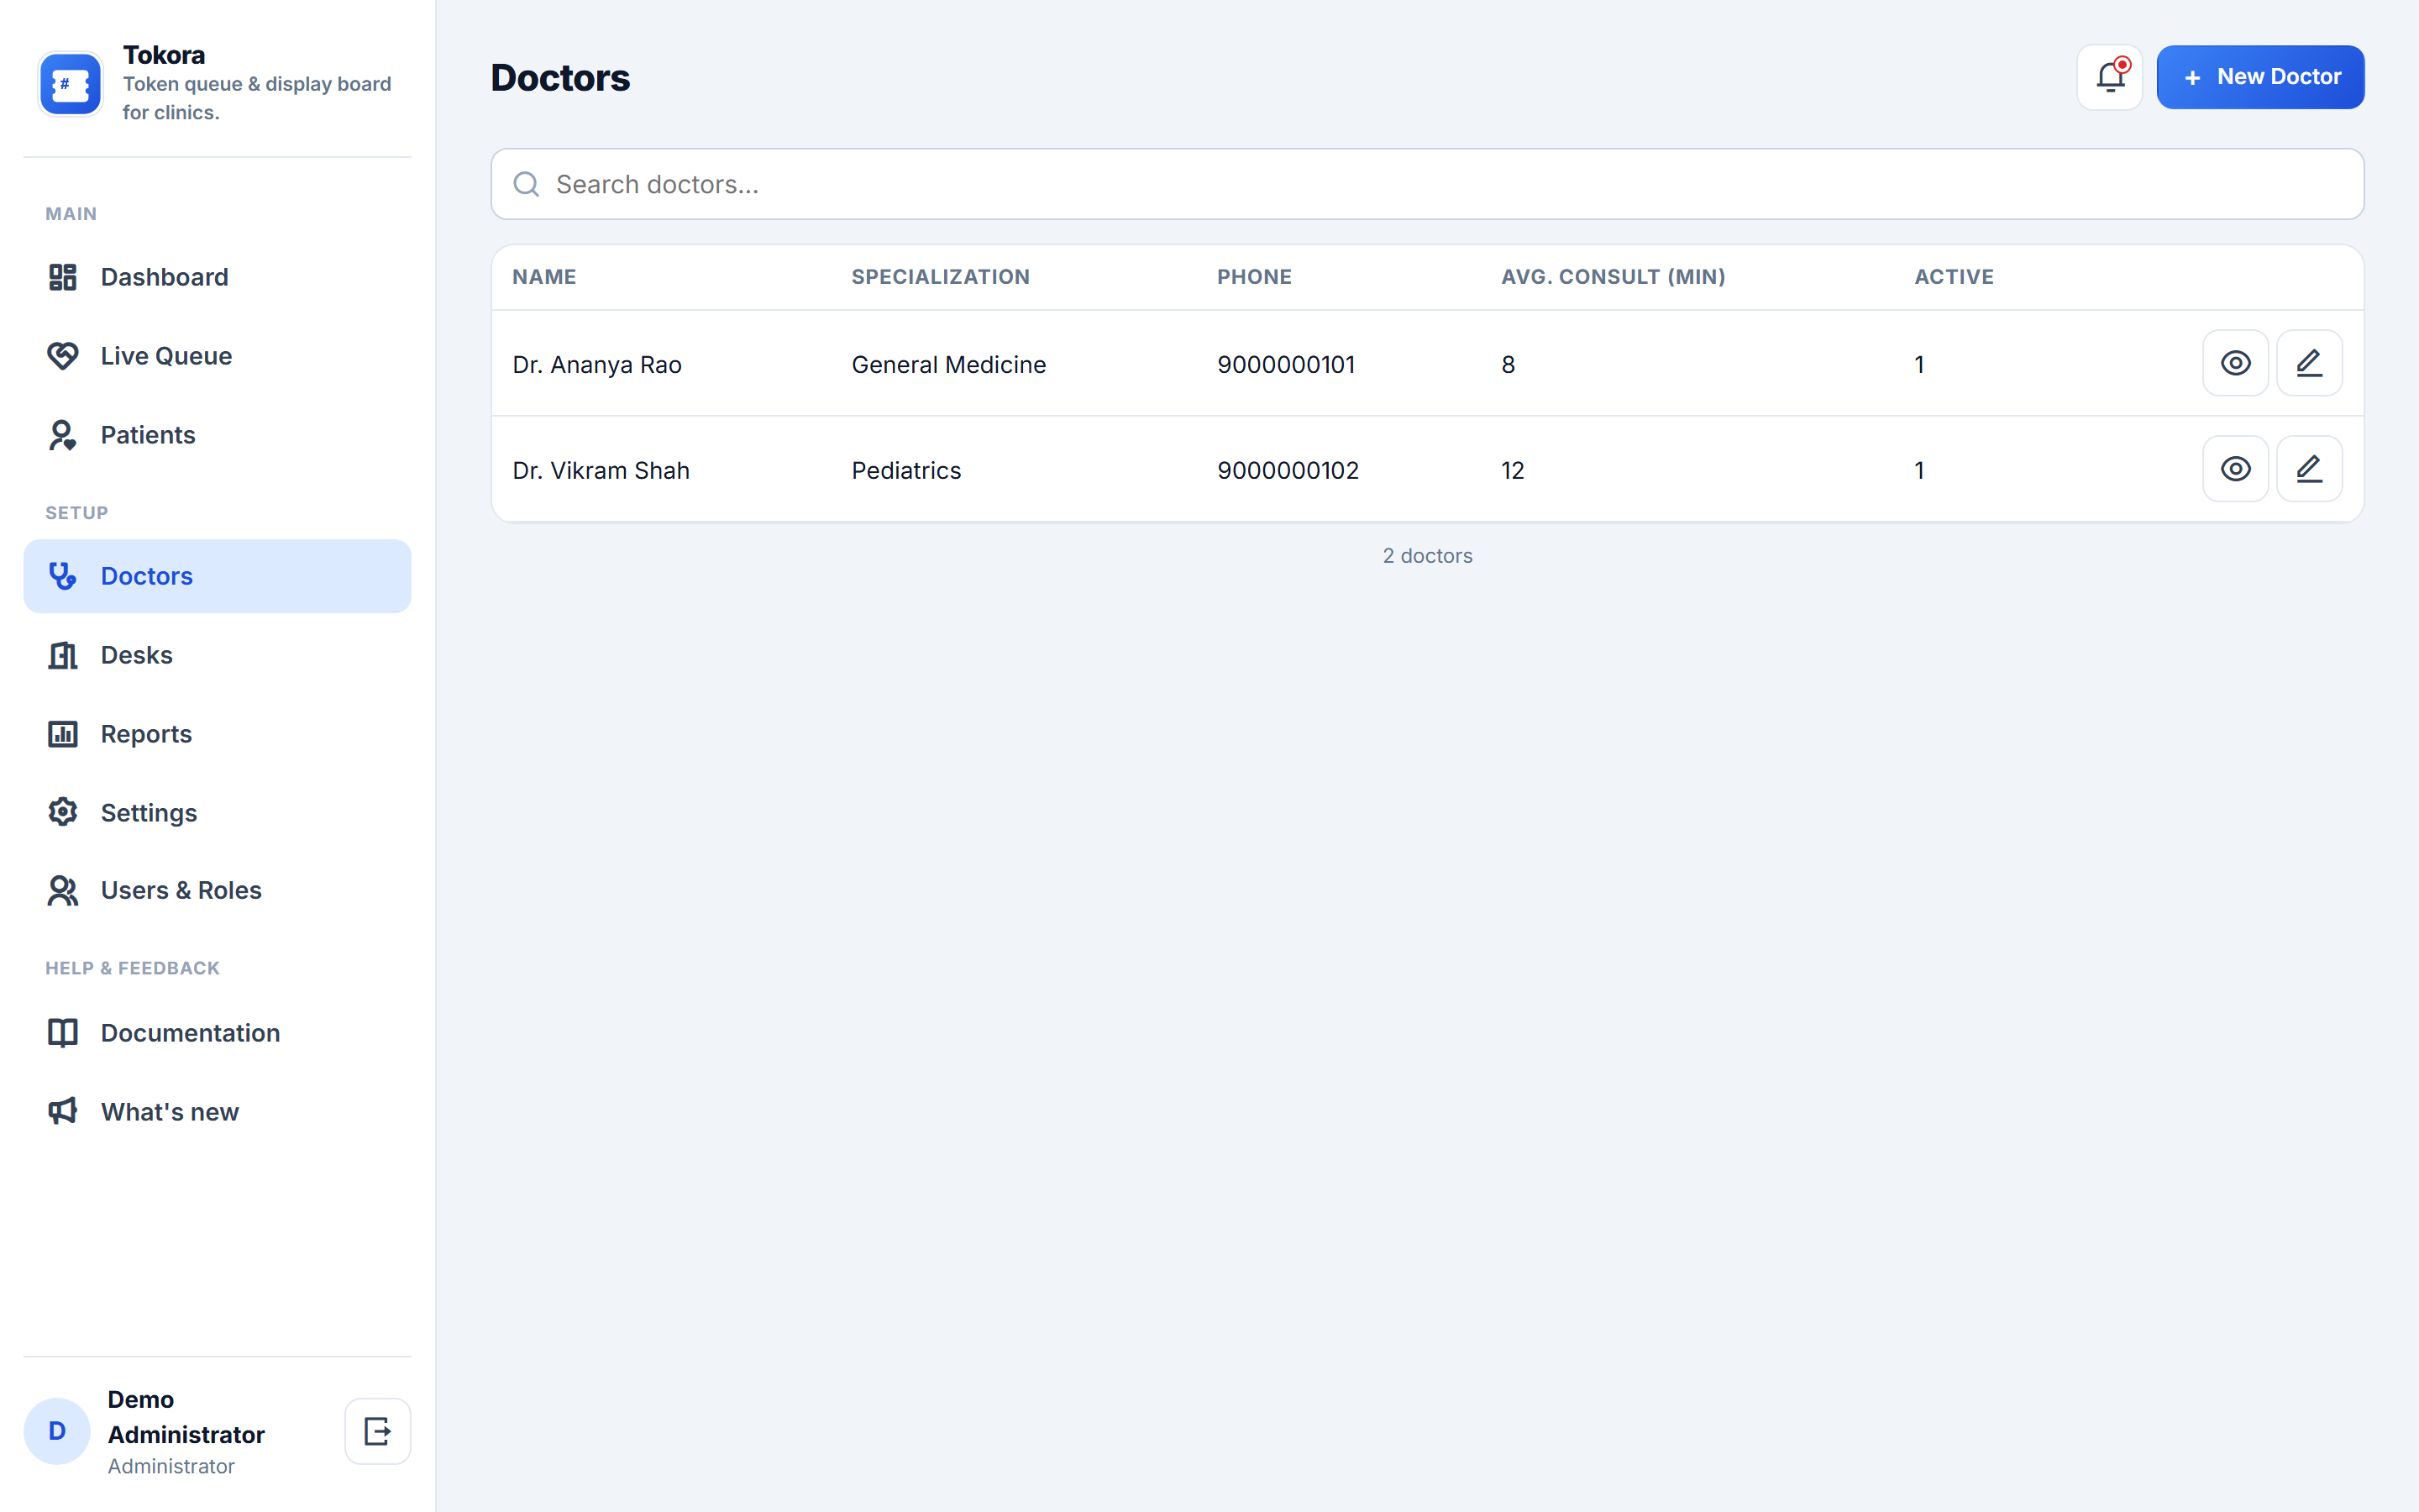Click the Tokora app name
Screen dimensions: 2419x1512
164,55
